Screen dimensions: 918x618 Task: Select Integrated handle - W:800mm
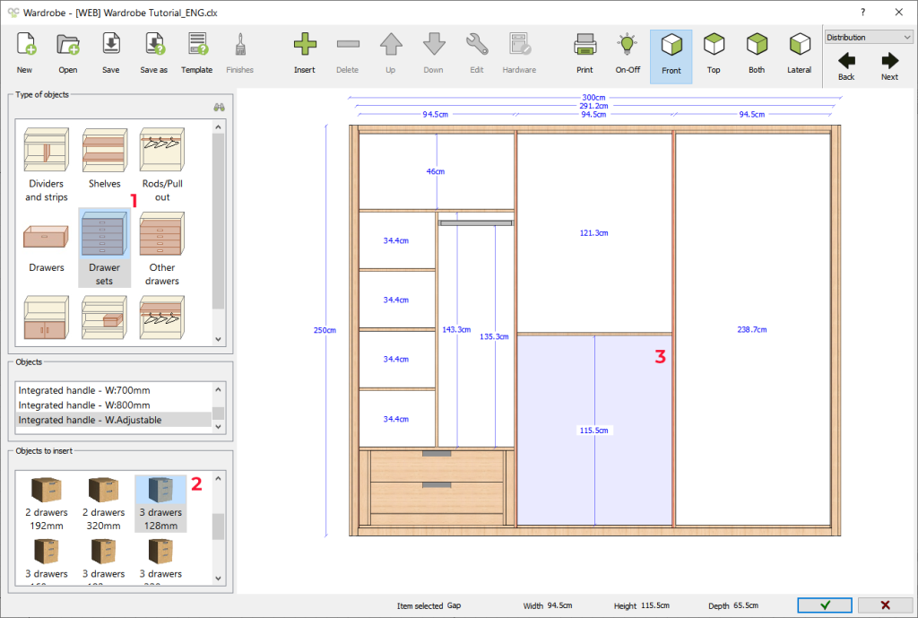113,405
